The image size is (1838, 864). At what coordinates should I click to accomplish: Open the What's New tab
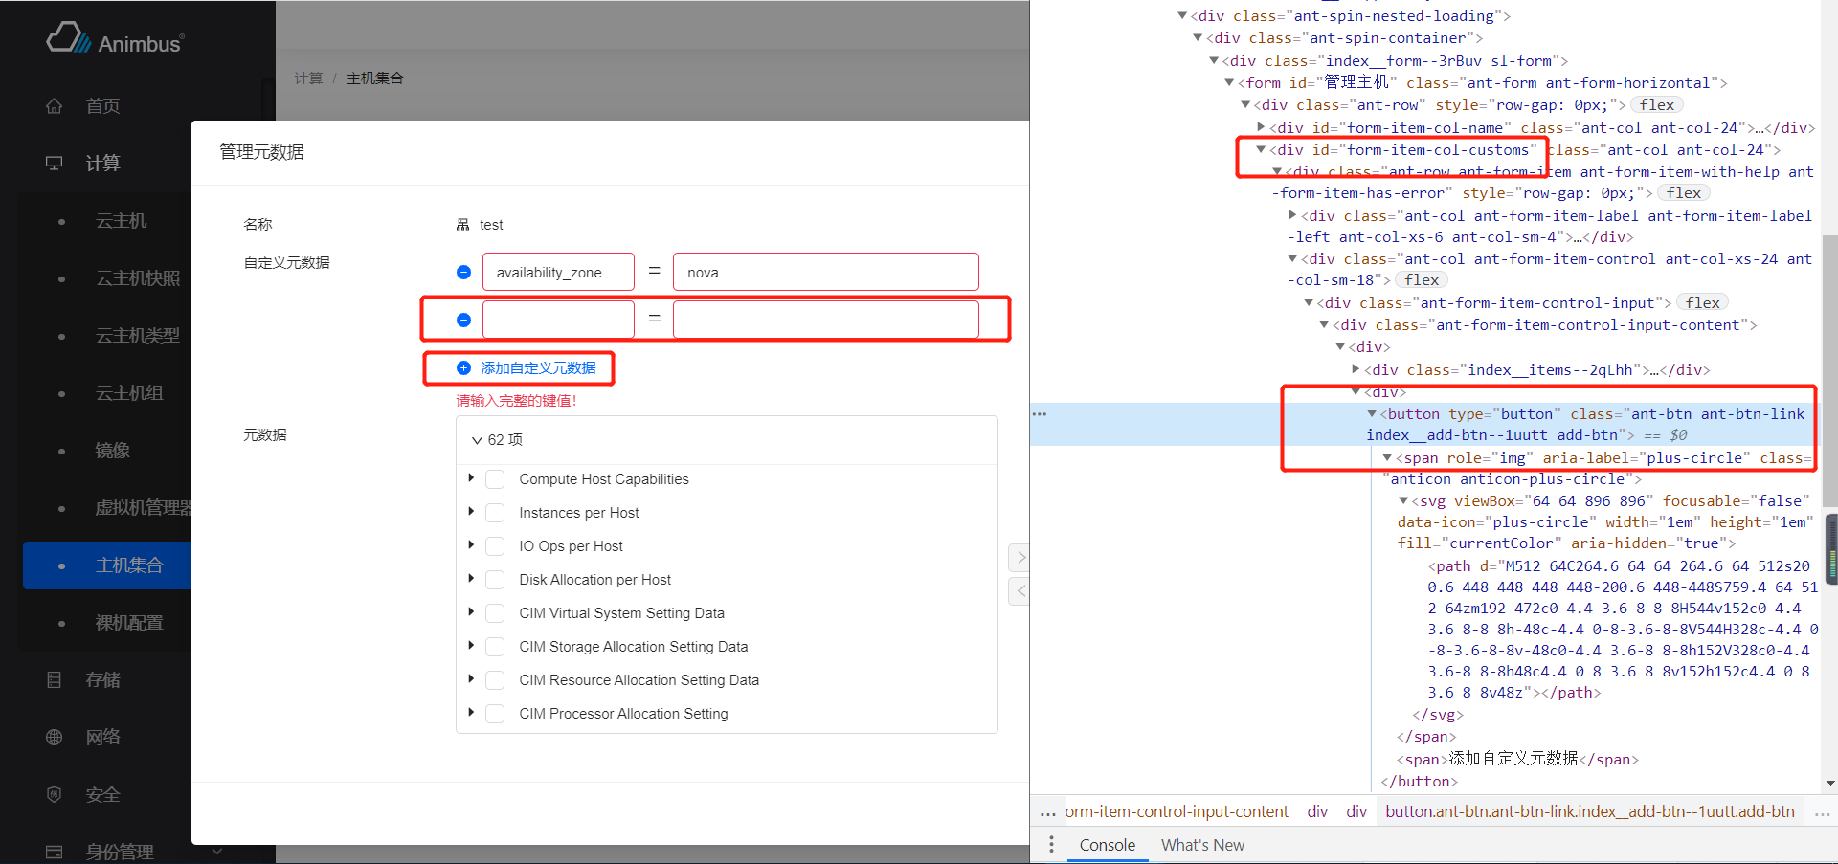tap(1202, 845)
